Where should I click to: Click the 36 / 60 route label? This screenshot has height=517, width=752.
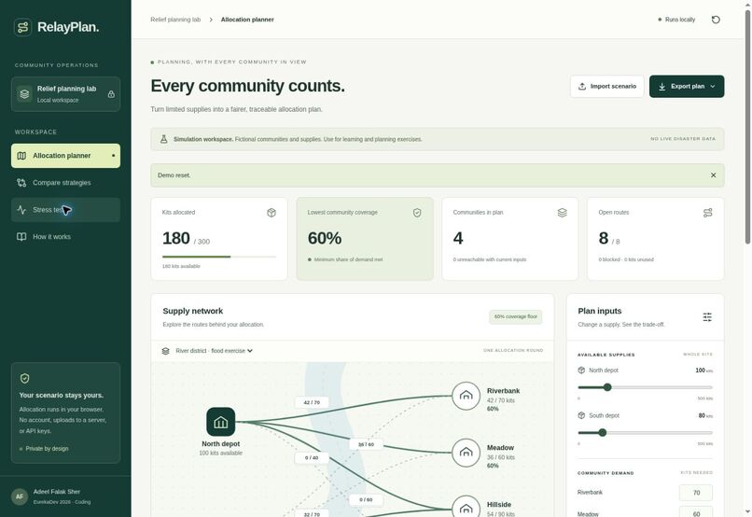point(366,444)
